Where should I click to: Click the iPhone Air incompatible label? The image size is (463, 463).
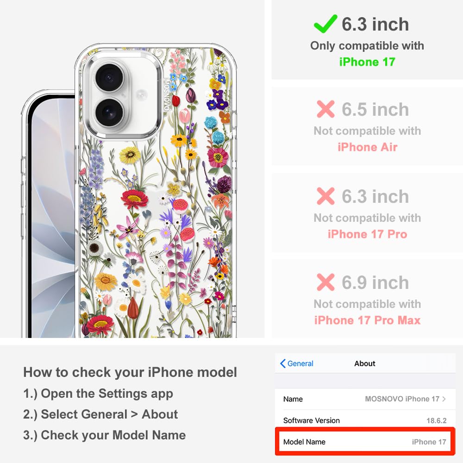pos(367,147)
